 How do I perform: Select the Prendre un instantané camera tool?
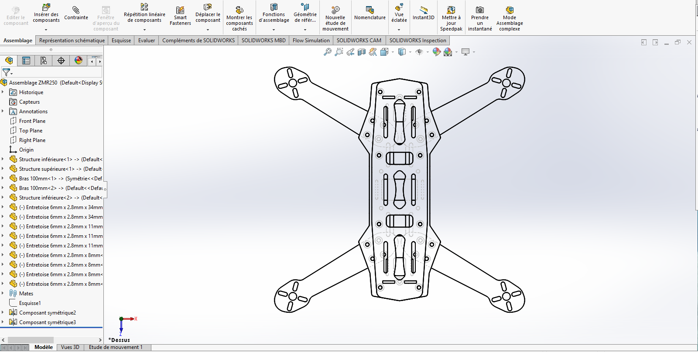click(480, 19)
